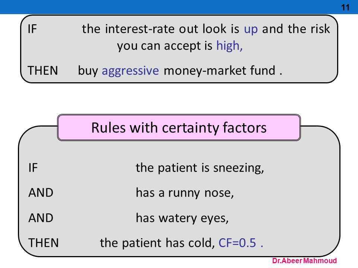Click 'the interest-rate out look is' text
Image resolution: width=358 pixels, height=268 pixels.
pos(160,29)
